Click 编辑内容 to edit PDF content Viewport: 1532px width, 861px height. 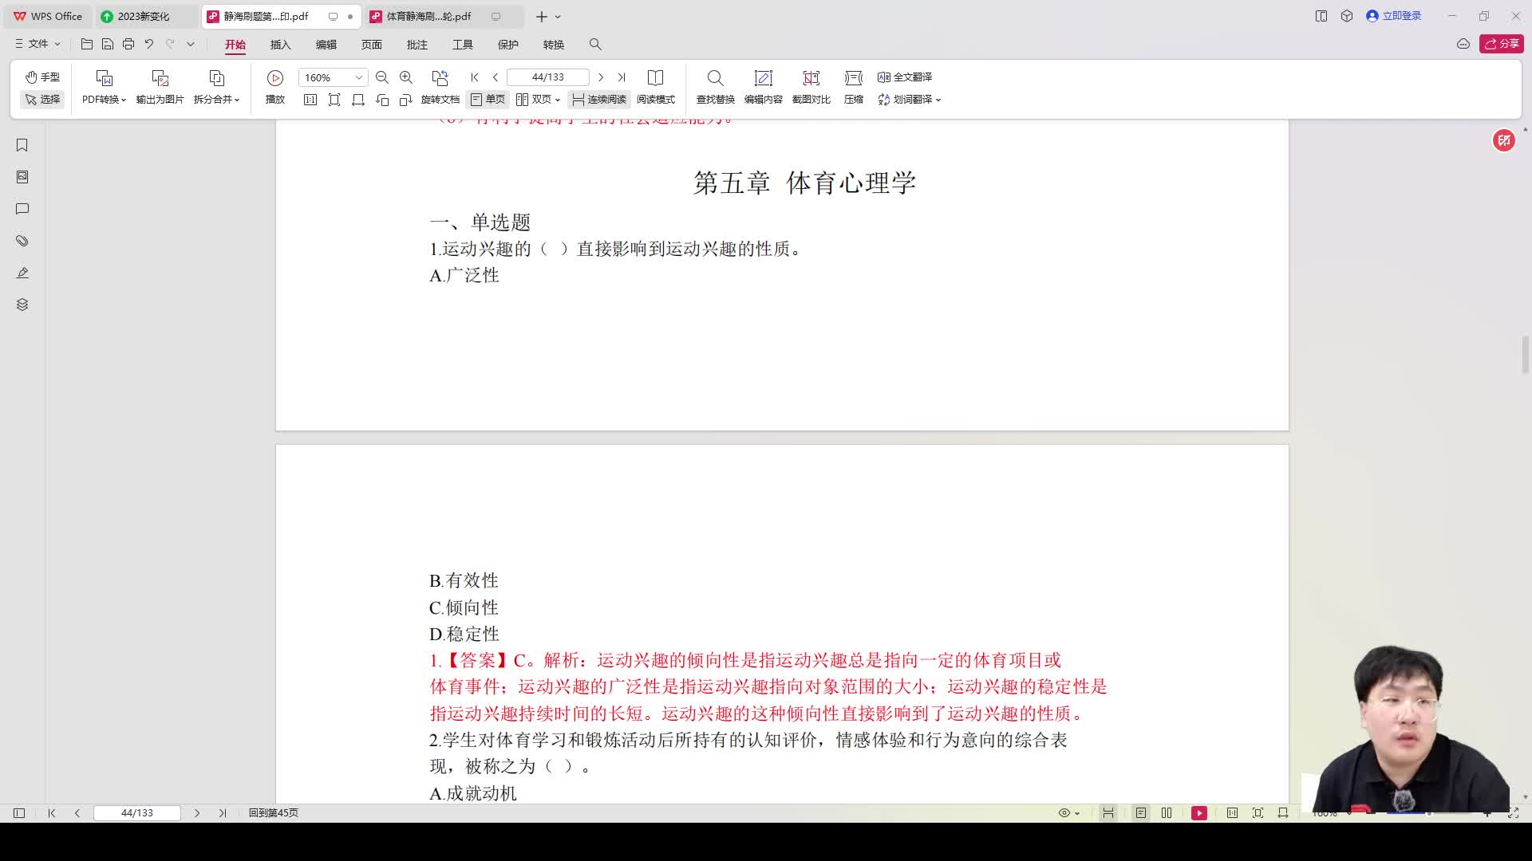[763, 88]
